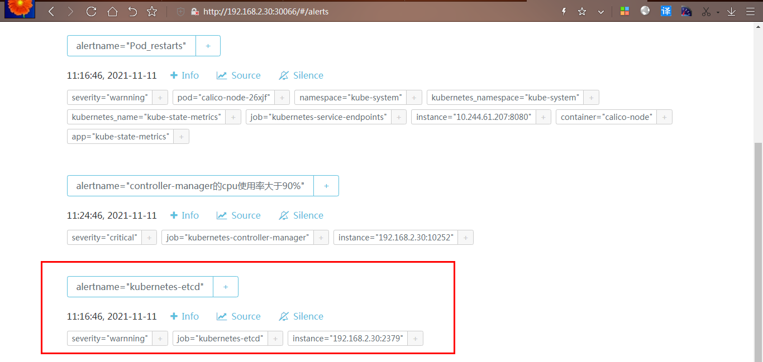Viewport: 763px width, 362px height.
Task: Click plus beside alertname="Pod_restarts"
Action: (x=208, y=46)
